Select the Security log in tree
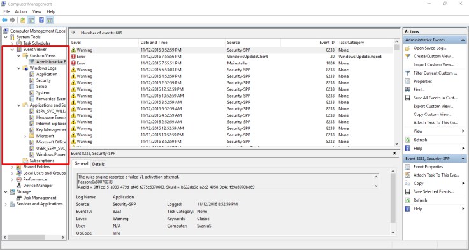This screenshot has height=250, width=469. 44,80
